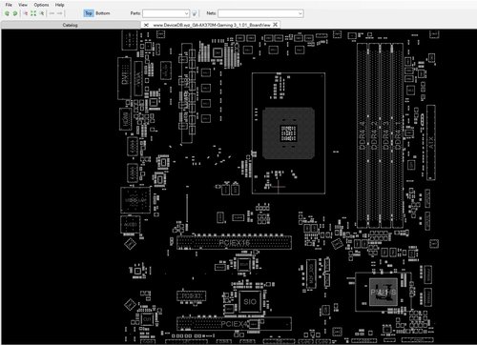Select the PCIEX4 slot on the board
This screenshot has width=477, height=345.
[234, 324]
